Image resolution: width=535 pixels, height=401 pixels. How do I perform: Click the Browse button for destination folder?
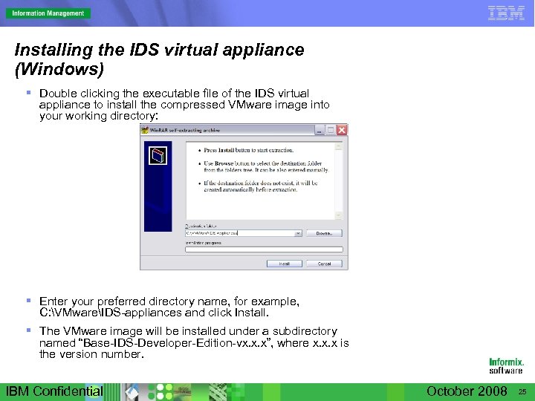coord(324,233)
